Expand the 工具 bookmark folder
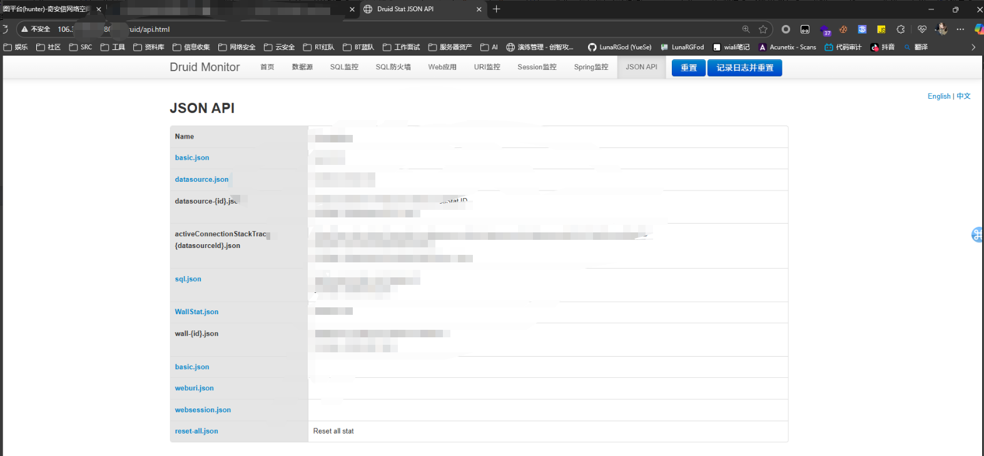The height and width of the screenshot is (456, 984). coord(113,47)
